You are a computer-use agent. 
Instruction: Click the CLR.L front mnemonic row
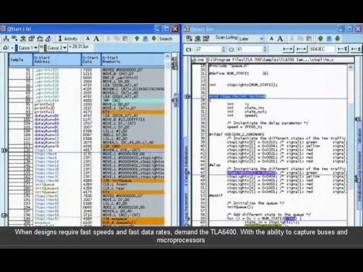pyautogui.click(x=133, y=185)
